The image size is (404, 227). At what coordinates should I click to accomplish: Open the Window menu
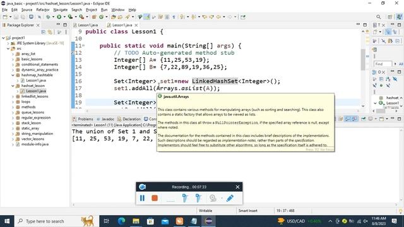pos(118,10)
